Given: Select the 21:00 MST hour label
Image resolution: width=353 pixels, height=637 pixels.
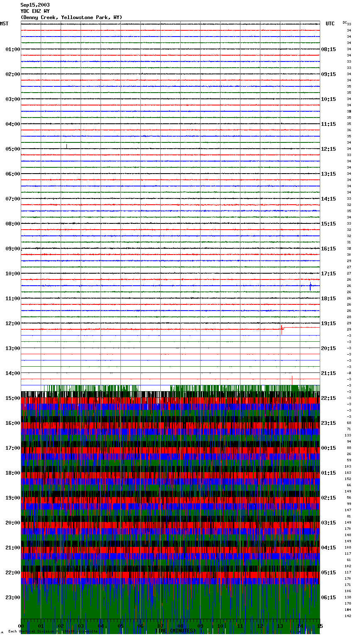Looking at the screenshot, I should (12, 548).
